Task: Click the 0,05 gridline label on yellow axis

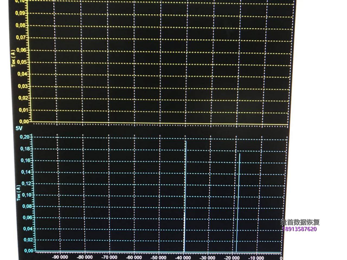Action: (21, 62)
